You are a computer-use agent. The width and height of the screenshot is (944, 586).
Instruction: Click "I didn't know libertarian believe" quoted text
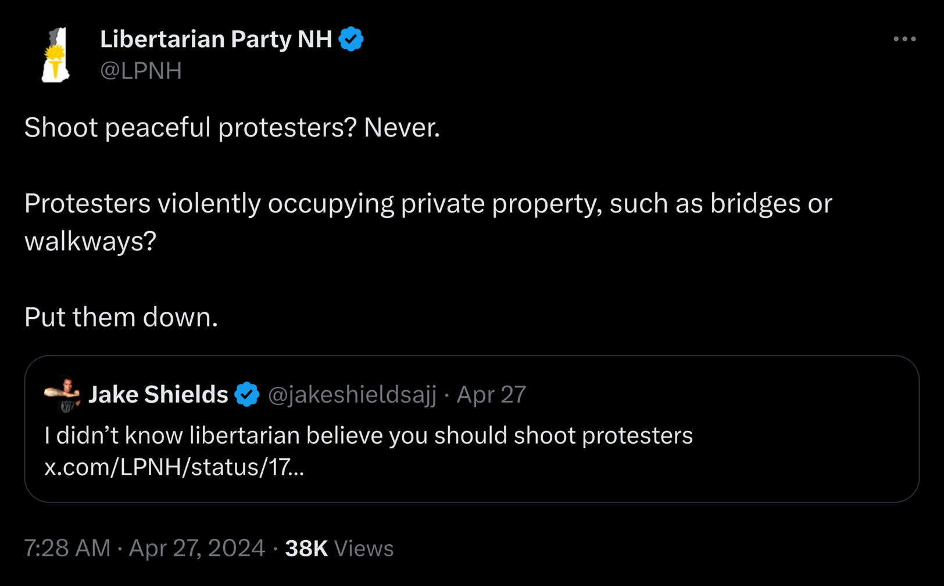click(x=369, y=436)
